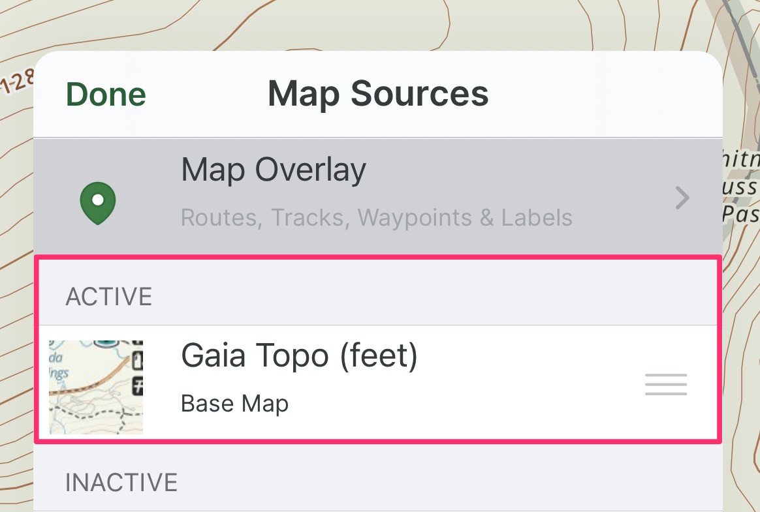
Task: Click the black amenity icons in thumbnail
Action: point(137,368)
